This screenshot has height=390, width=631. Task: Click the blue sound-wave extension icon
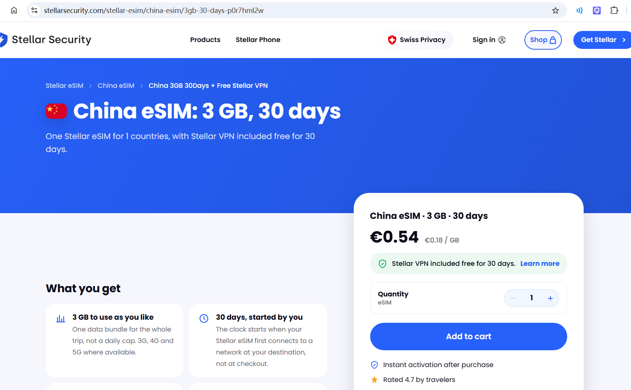(579, 10)
